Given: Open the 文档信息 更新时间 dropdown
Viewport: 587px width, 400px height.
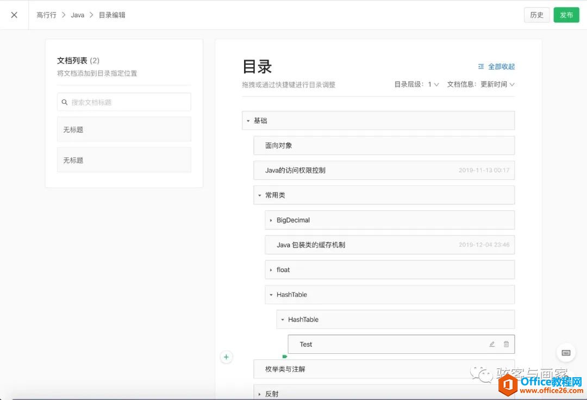Looking at the screenshot, I should 497,84.
